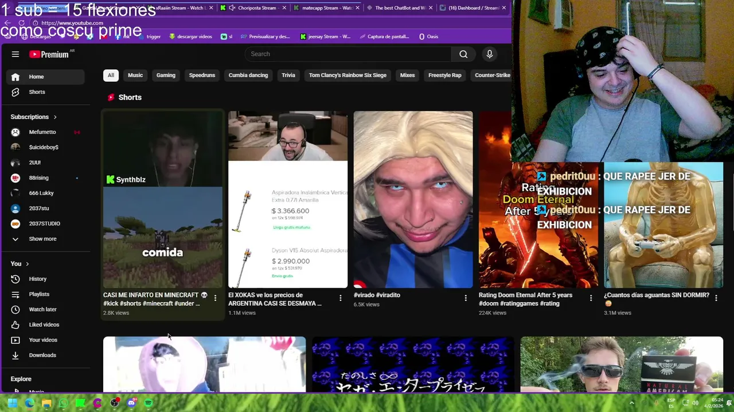
Task: Click the YouTube Premium logo
Action: 49,54
